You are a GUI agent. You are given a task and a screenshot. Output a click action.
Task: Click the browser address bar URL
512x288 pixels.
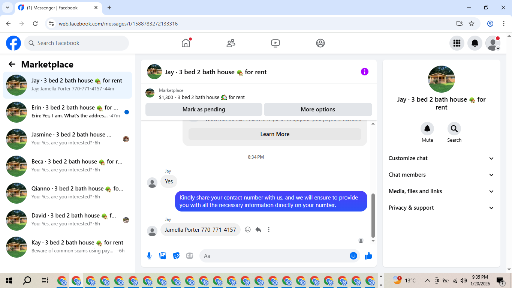tap(118, 24)
